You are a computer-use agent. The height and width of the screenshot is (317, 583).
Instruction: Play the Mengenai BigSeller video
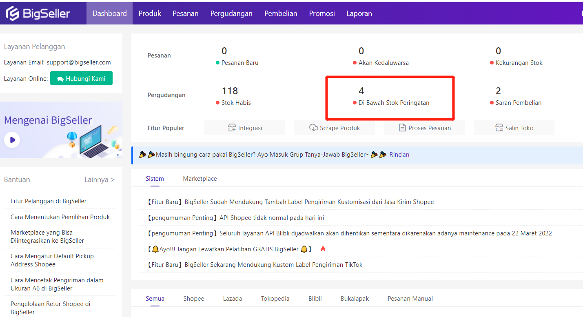(12, 140)
